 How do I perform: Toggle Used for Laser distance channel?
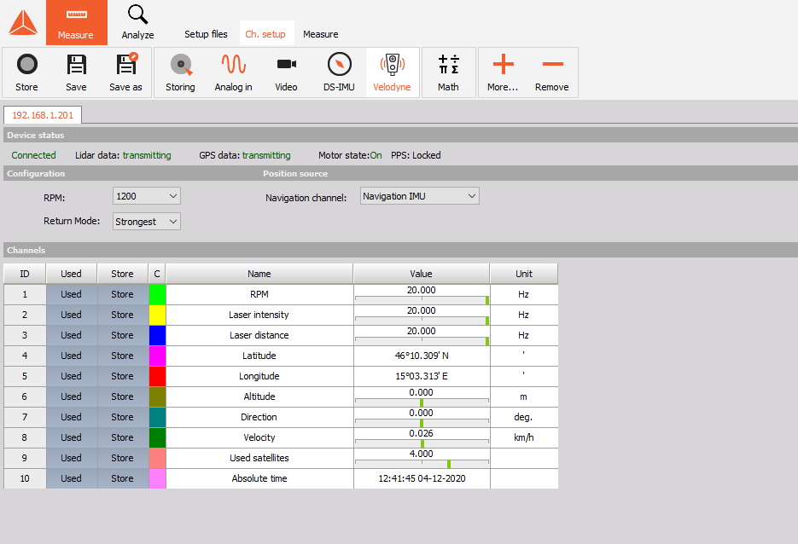click(71, 335)
